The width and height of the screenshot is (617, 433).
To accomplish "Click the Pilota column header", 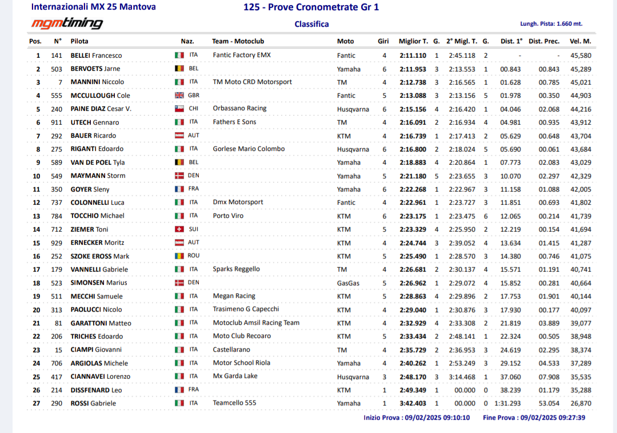I will (x=79, y=41).
